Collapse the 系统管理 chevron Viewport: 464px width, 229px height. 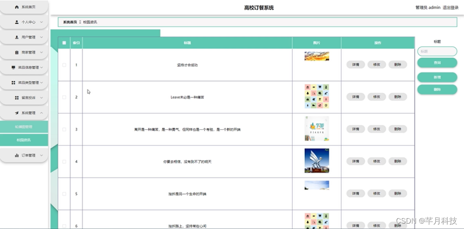click(42, 113)
